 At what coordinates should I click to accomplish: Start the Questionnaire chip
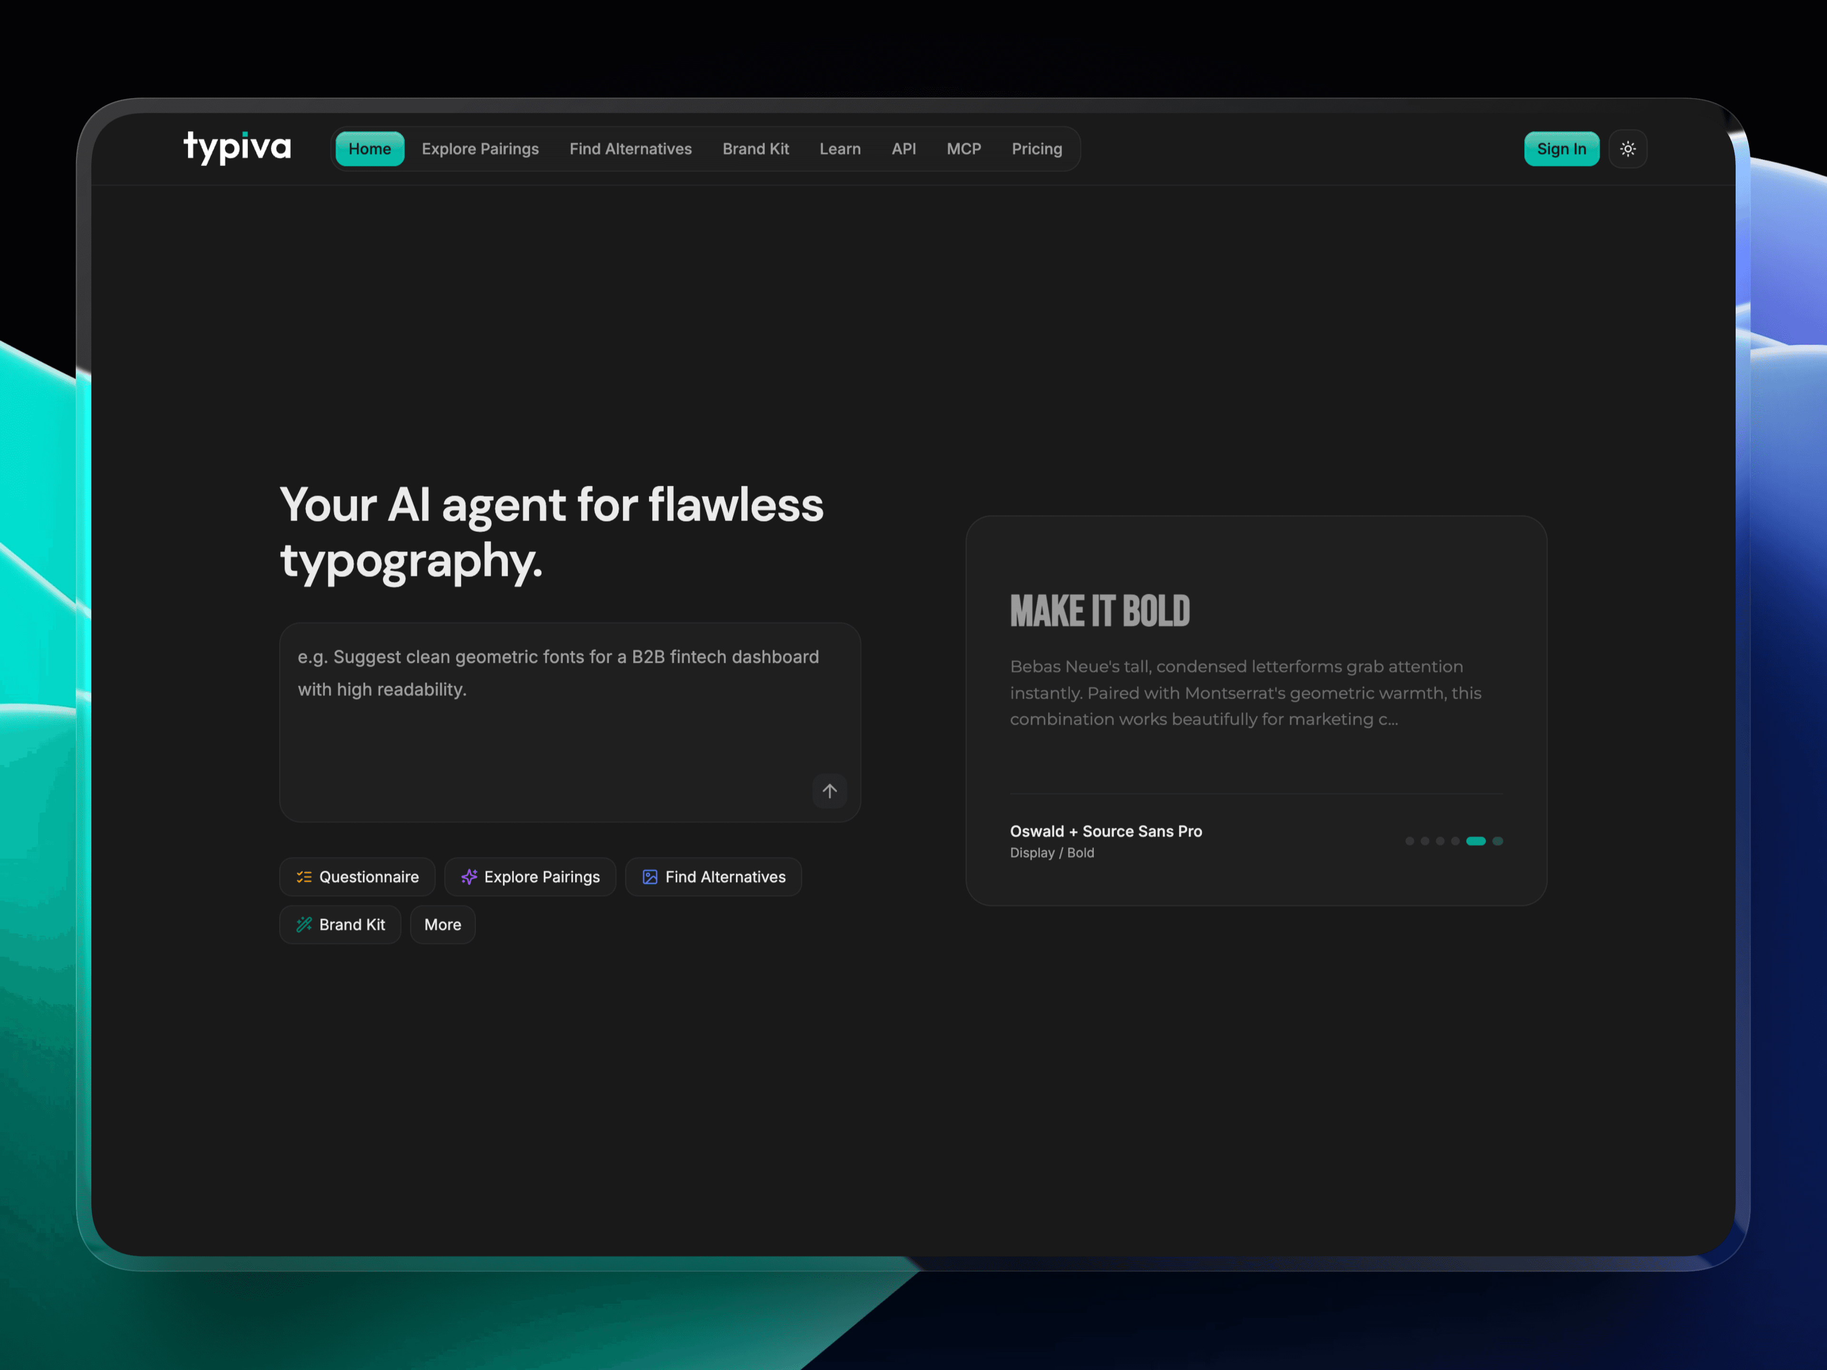click(x=357, y=877)
